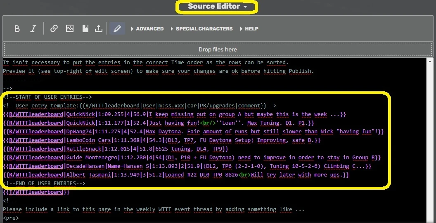Click the 'User entry template' comment line
Viewport: 436px width, 223px height.
pyautogui.click(x=140, y=106)
